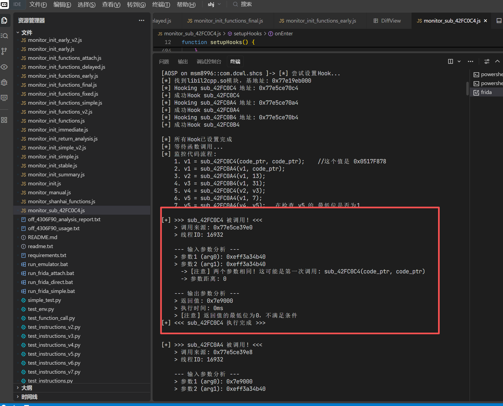Select the 终端 terminal panel tab
Image resolution: width=503 pixels, height=406 pixels.
pyautogui.click(x=235, y=62)
